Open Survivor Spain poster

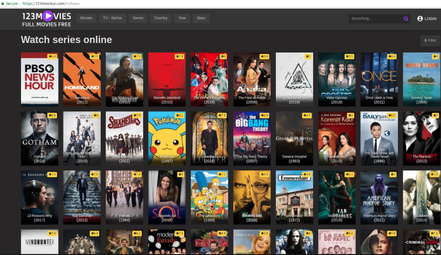click(x=421, y=79)
